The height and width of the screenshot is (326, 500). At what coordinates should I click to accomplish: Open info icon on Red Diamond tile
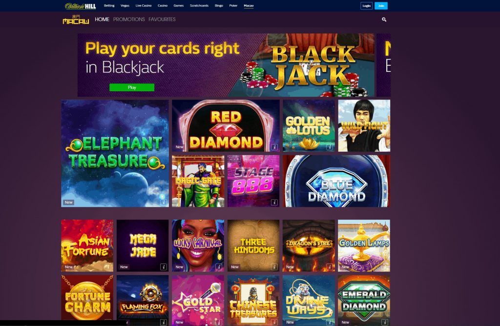click(274, 147)
